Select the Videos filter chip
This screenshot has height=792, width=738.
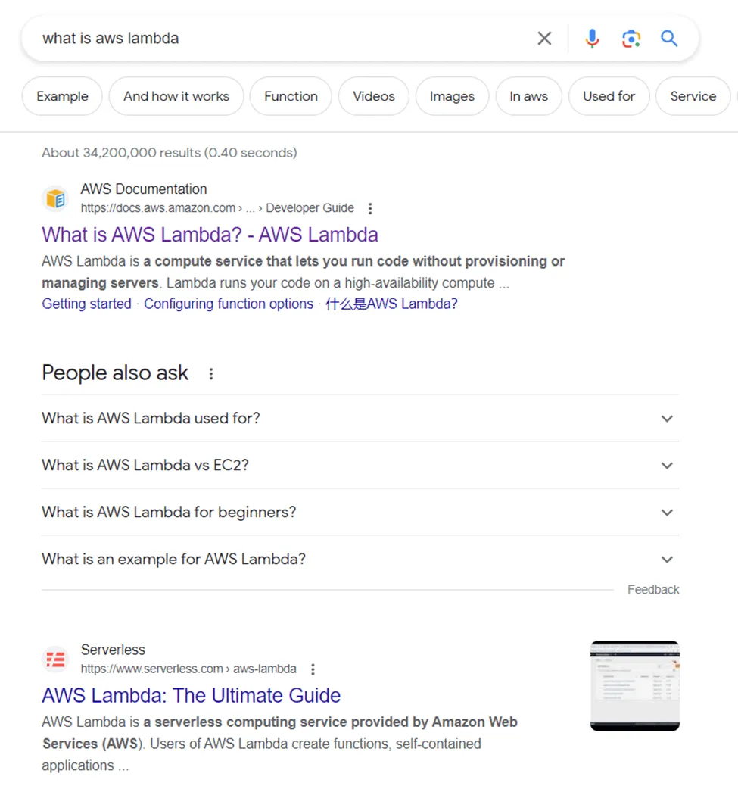[x=374, y=96]
